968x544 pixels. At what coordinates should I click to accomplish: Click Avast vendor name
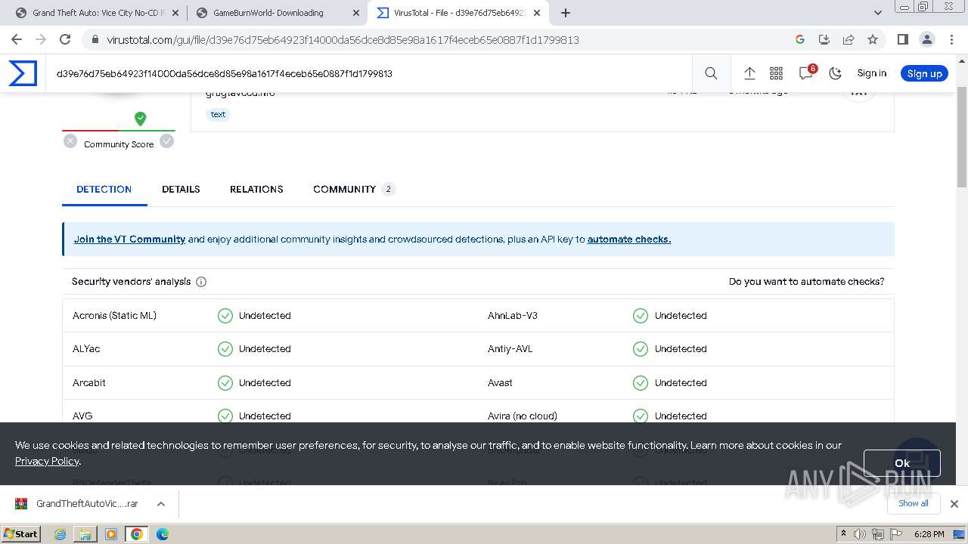pyautogui.click(x=500, y=382)
